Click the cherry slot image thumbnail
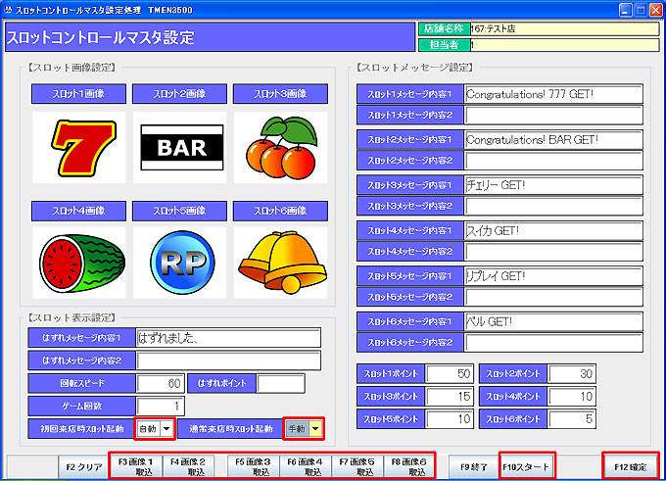Image resolution: width=666 pixels, height=481 pixels. click(280, 148)
